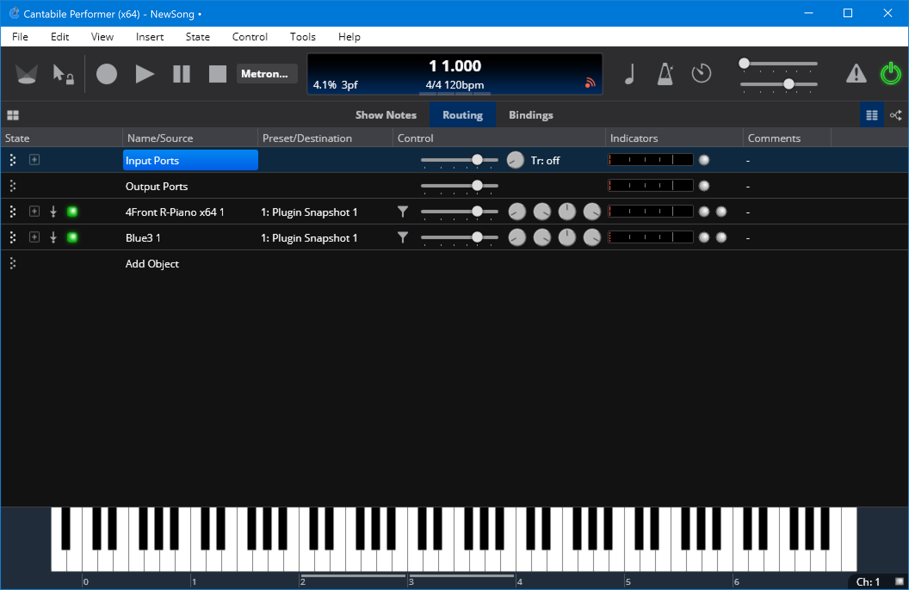Toggle the pointer lock edit icon
The height and width of the screenshot is (590, 909).
63,74
